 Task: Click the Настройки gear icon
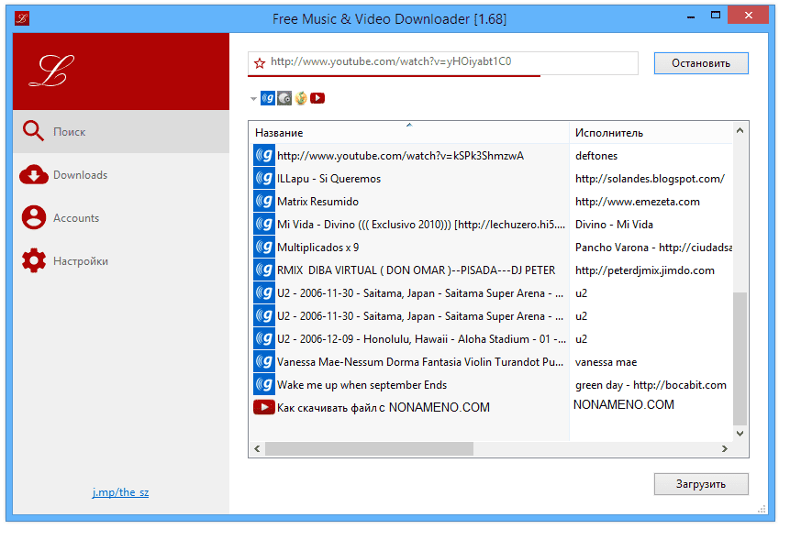point(33,261)
